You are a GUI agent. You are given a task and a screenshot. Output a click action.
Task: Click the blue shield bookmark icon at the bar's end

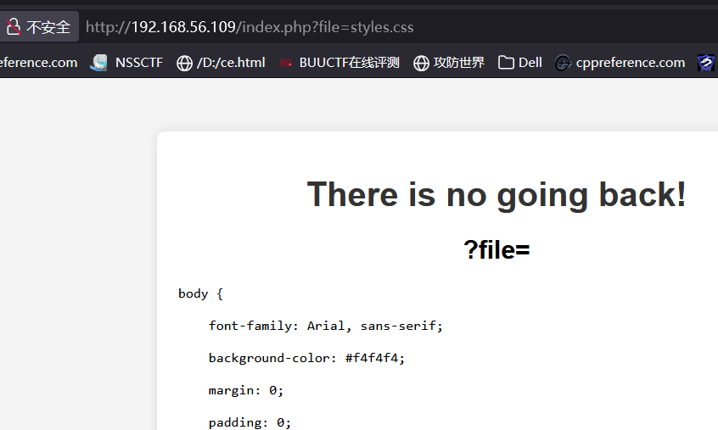705,63
